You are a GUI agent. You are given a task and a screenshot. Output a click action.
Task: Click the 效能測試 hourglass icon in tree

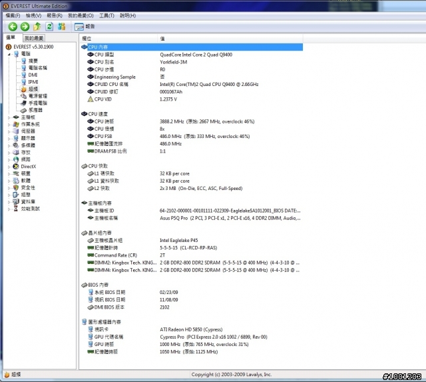[16, 209]
